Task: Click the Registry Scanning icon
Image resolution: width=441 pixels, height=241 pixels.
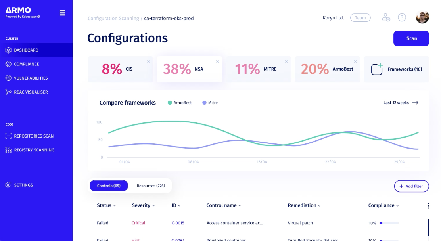Action: click(x=8, y=150)
